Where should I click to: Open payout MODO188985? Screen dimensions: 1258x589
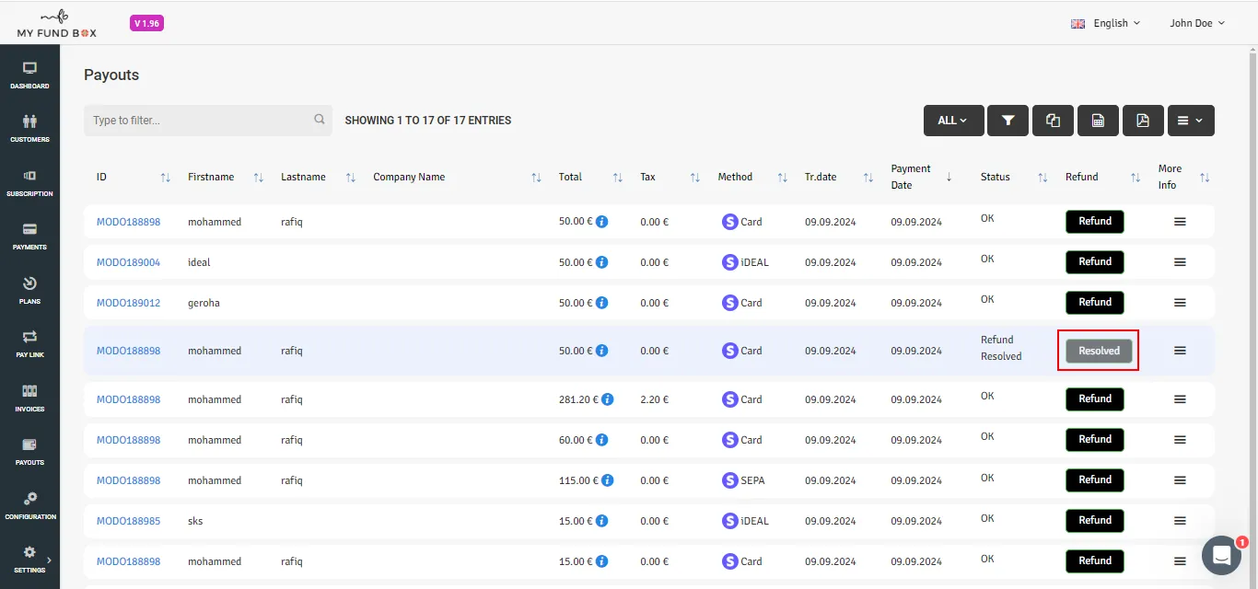(x=128, y=521)
